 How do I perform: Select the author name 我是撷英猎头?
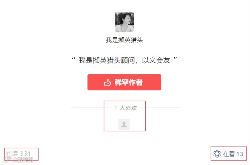(124, 40)
